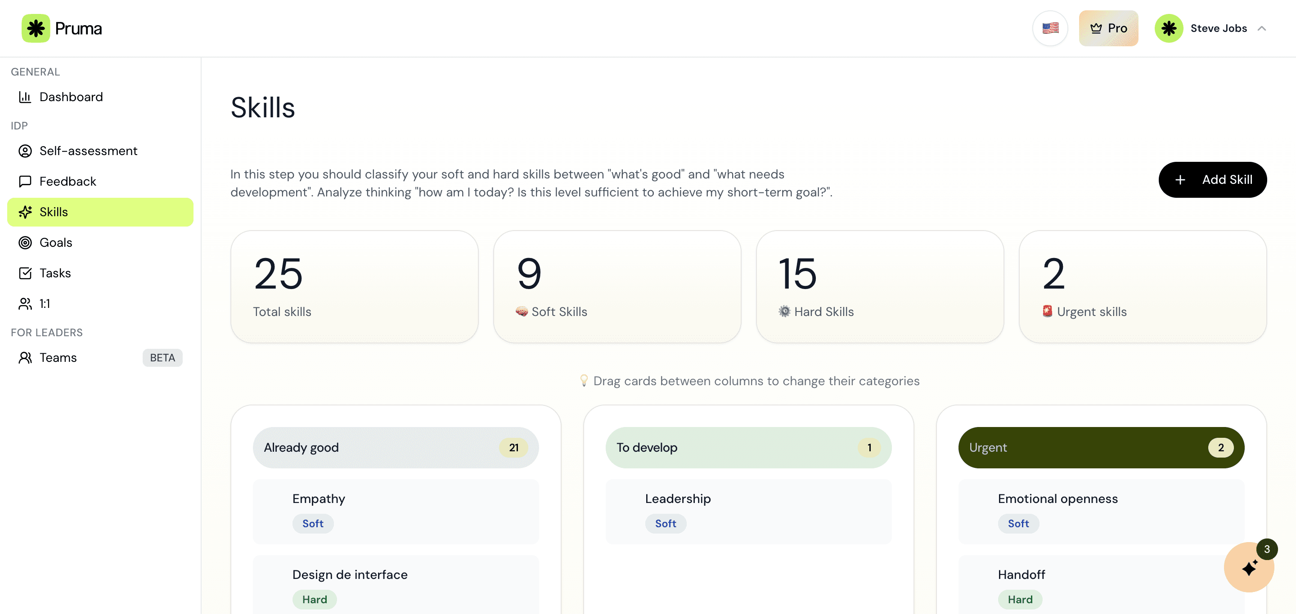Open the Self-assessment sidebar icon
Image resolution: width=1296 pixels, height=614 pixels.
coord(25,151)
